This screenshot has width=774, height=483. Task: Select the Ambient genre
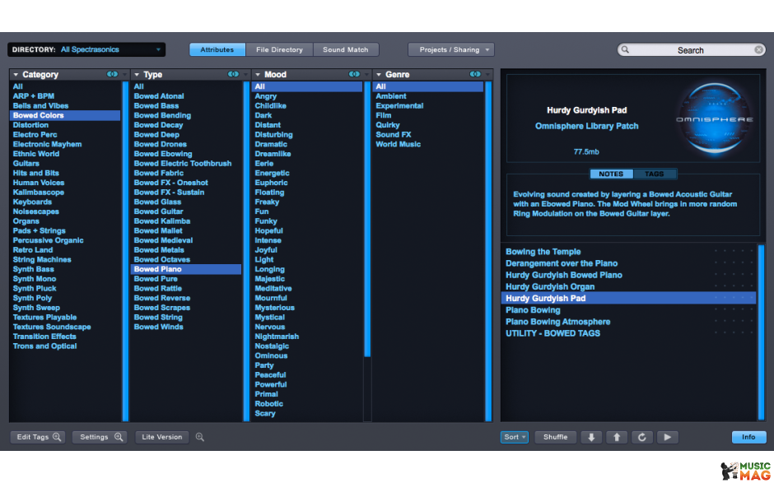[391, 96]
